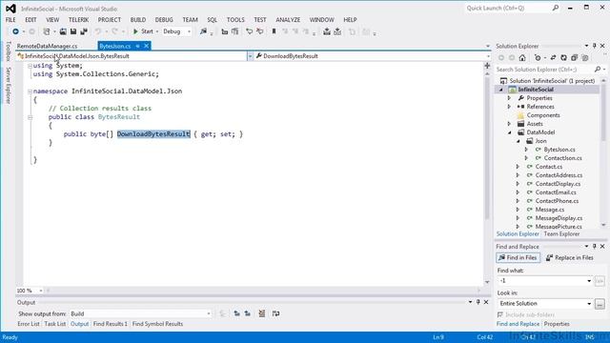Image resolution: width=610 pixels, height=343 pixels.
Task: Click the New Project toolbar icon
Action: pyautogui.click(x=47, y=31)
